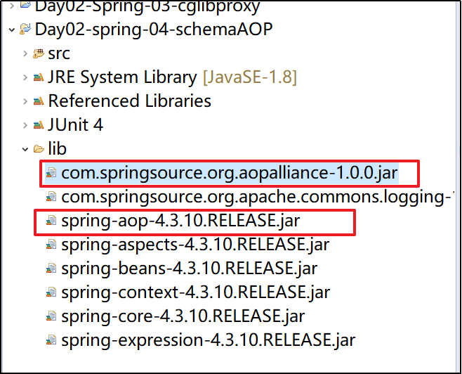Expand the Day02-Spring-03-cglibproxy project
Image resolution: width=462 pixels, height=374 pixels.
tap(12, 6)
